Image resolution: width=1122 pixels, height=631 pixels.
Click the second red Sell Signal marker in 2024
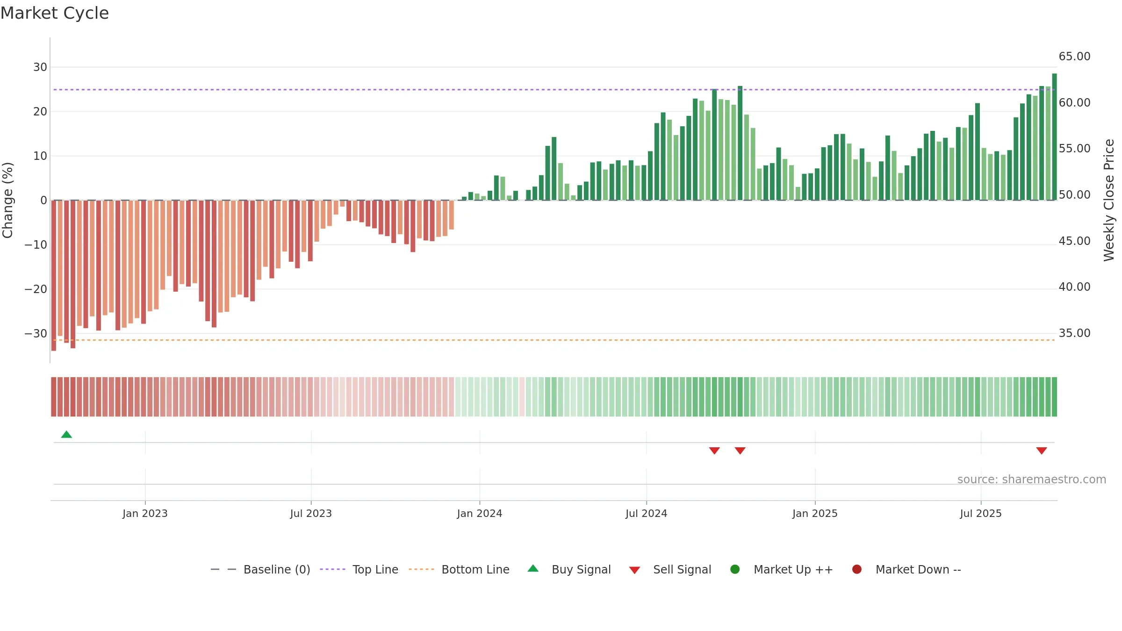tap(740, 451)
